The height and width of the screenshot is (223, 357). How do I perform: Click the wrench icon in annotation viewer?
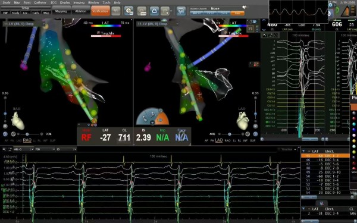click(265, 35)
